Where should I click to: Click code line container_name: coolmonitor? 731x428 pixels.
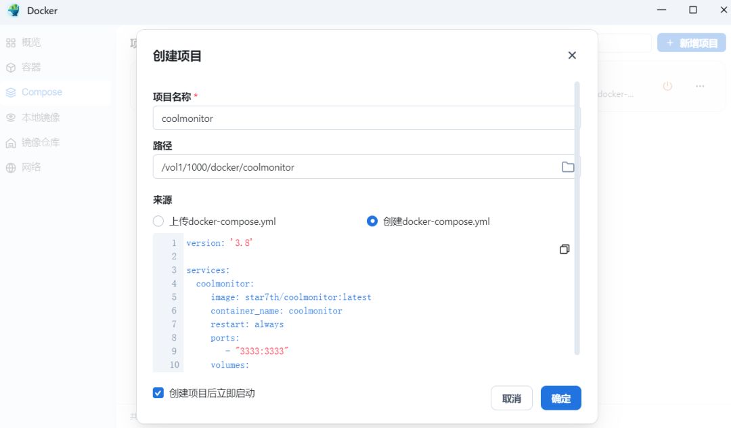click(276, 311)
